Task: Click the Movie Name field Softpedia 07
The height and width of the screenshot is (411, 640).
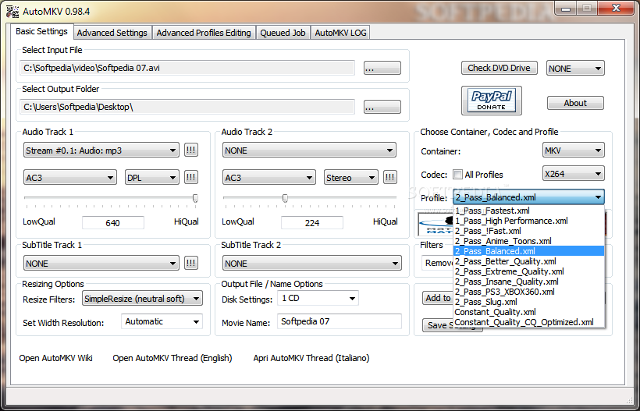Action: coord(340,321)
